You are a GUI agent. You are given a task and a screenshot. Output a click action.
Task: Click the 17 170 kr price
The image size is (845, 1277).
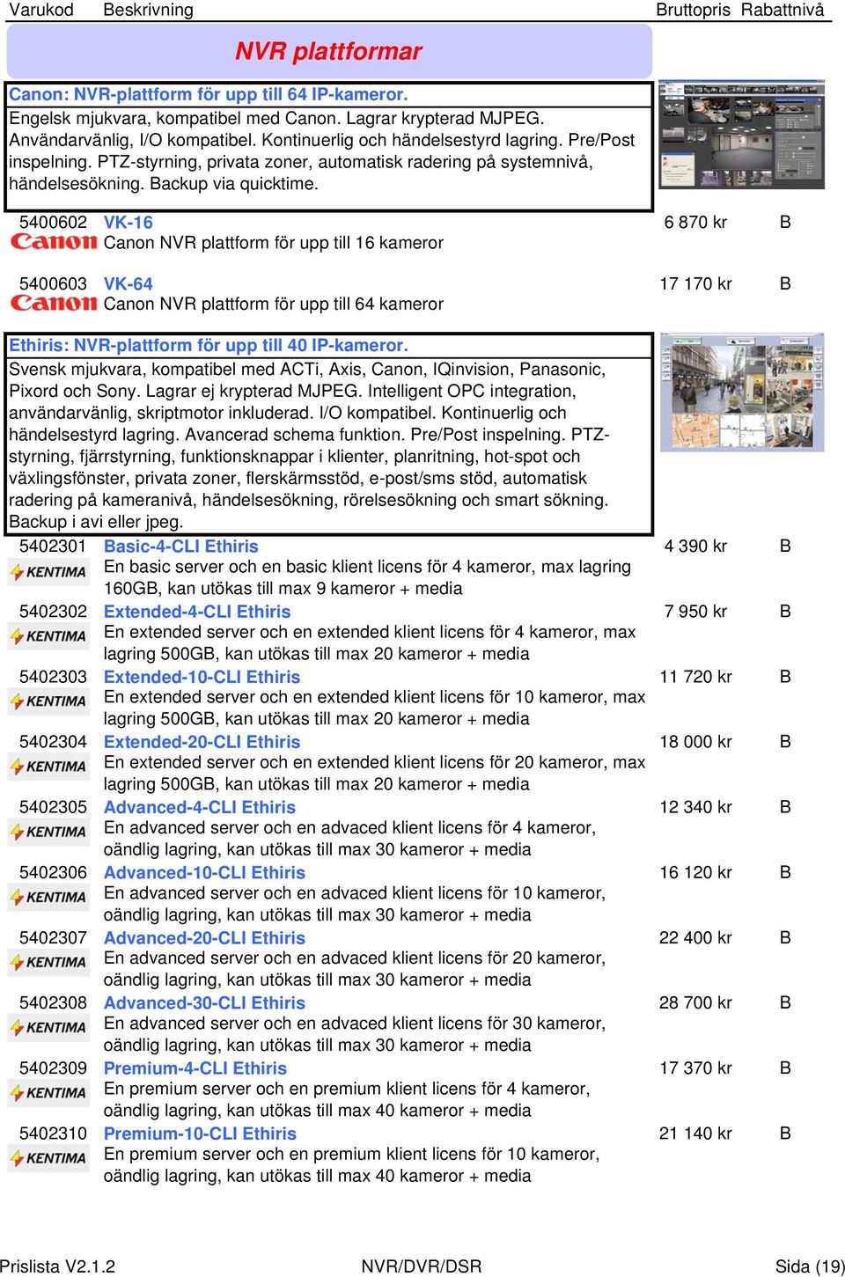695,284
